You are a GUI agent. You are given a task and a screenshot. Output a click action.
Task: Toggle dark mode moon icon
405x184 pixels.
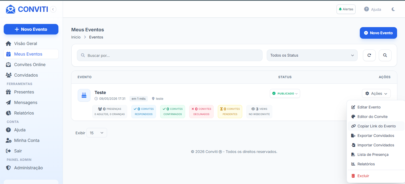tap(393, 9)
